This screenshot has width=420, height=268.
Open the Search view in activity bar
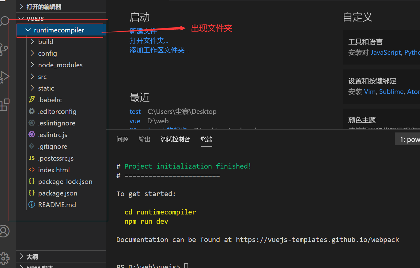pos(4,21)
